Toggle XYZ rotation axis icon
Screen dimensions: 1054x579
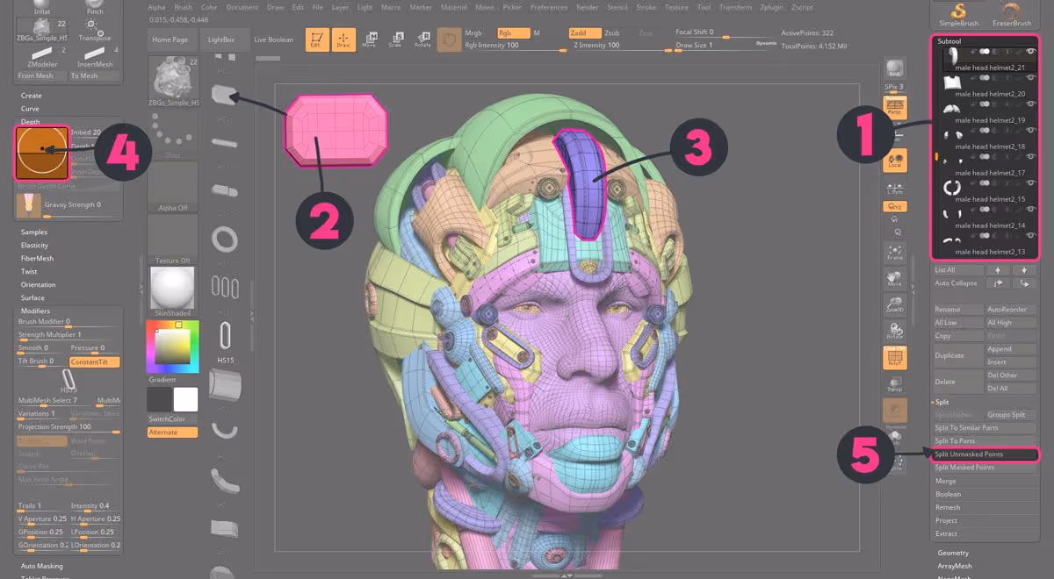coord(894,207)
